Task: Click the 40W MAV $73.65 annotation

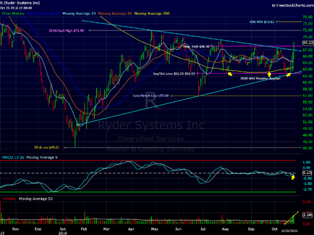Action: coord(262,22)
